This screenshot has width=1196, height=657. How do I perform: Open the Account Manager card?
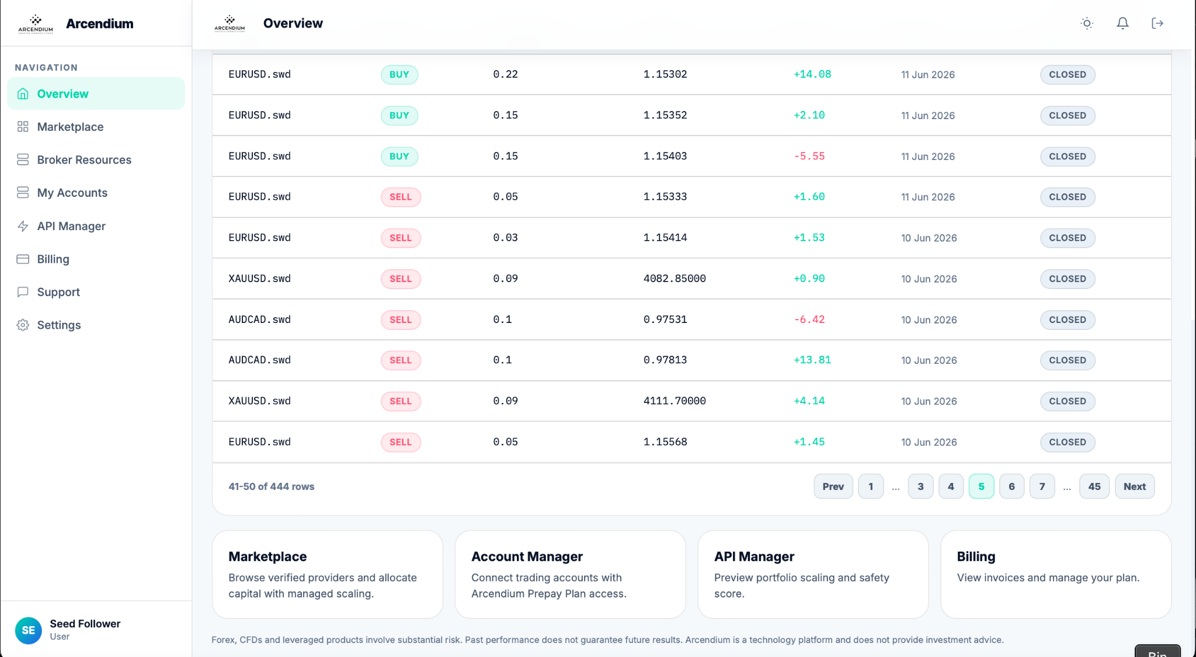point(570,574)
